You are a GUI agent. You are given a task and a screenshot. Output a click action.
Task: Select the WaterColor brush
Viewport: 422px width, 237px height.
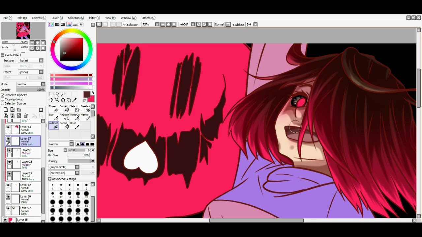[x=75, y=117]
